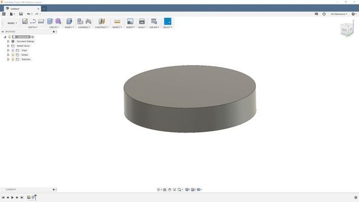The image size is (359, 202).
Task: Open the Viewports layout menu
Action: coord(199,190)
